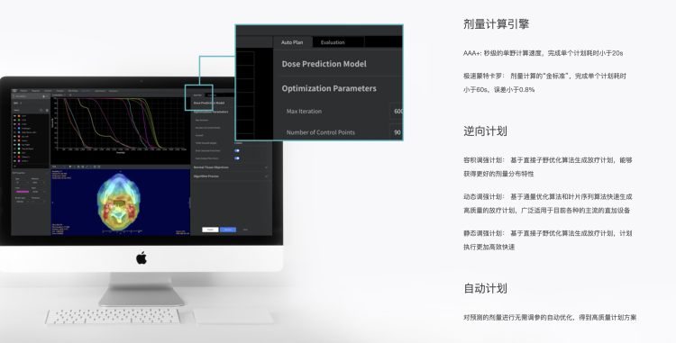This screenshot has width=676, height=343.
Task: Toggle Auto Calculate Final Dose switch
Action: (237, 150)
